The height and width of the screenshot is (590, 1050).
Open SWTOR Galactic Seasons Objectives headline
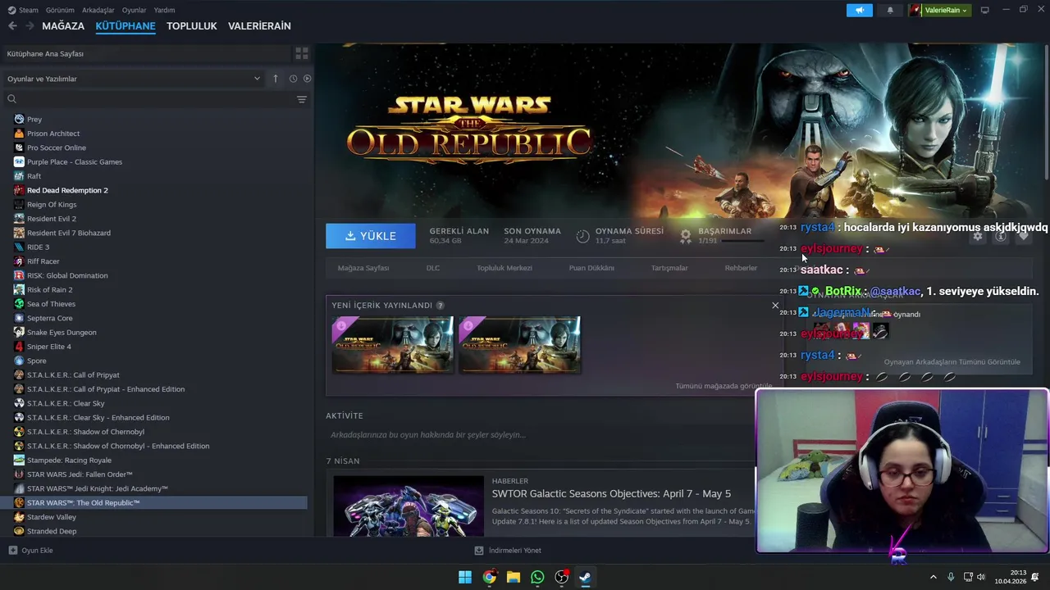tap(611, 493)
